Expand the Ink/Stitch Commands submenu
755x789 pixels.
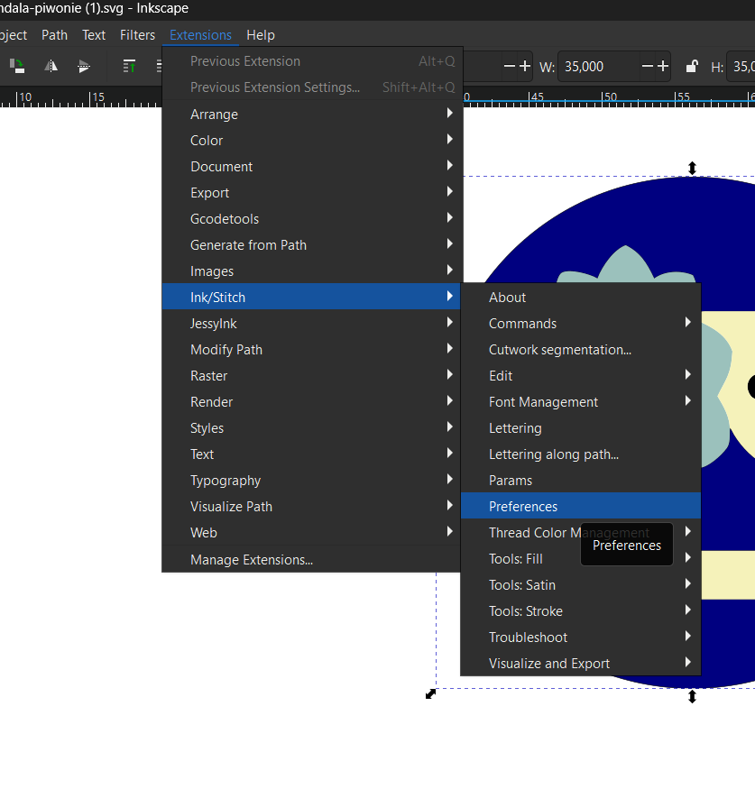pos(581,324)
